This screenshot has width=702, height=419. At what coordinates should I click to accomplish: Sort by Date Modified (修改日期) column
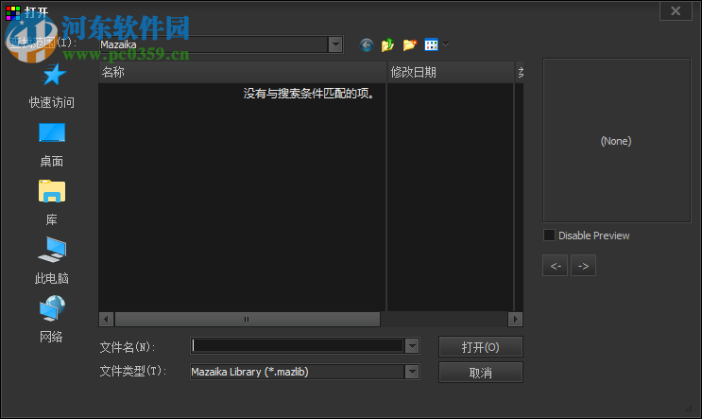(451, 72)
